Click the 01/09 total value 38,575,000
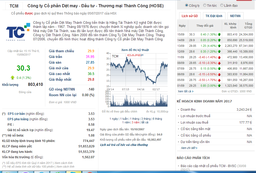 pos(246,86)
